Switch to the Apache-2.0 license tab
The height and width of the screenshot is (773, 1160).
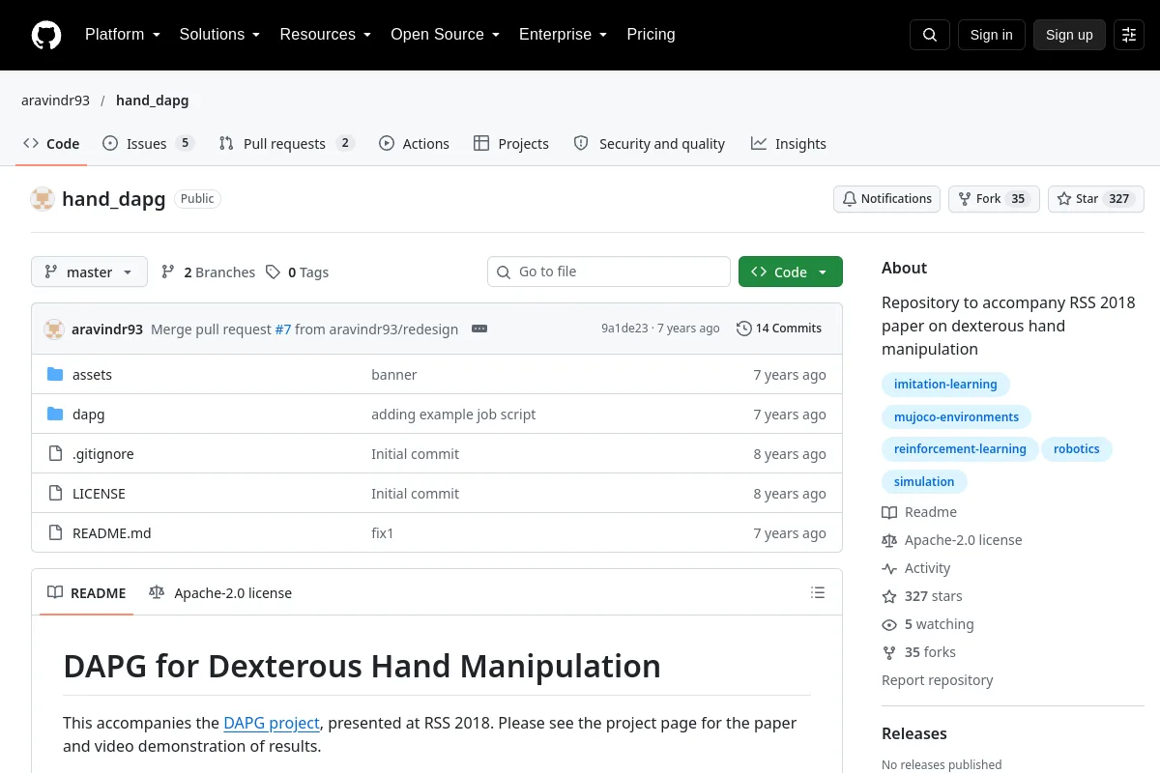220,593
